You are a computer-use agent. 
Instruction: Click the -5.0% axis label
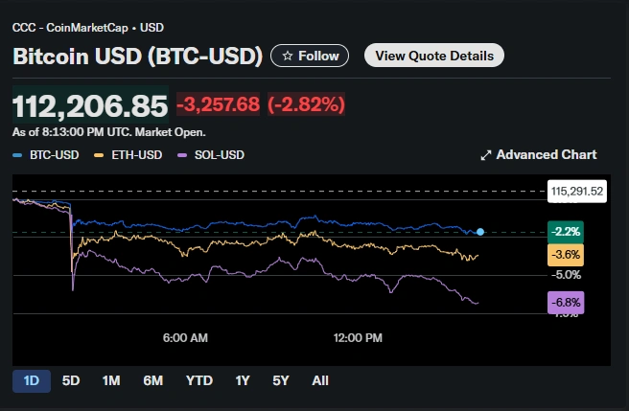click(x=566, y=275)
